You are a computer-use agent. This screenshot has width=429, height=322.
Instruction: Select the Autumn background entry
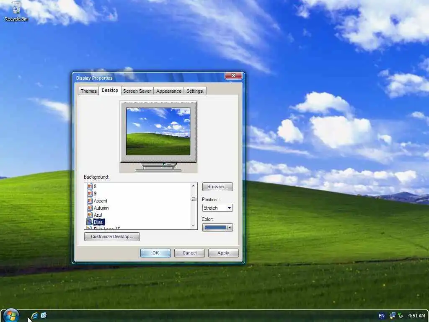tap(101, 208)
